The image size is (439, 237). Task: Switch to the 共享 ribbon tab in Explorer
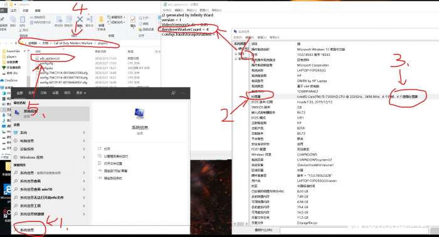[25, 11]
